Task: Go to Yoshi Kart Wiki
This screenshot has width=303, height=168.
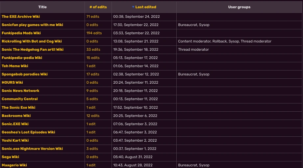Action: click(15, 140)
